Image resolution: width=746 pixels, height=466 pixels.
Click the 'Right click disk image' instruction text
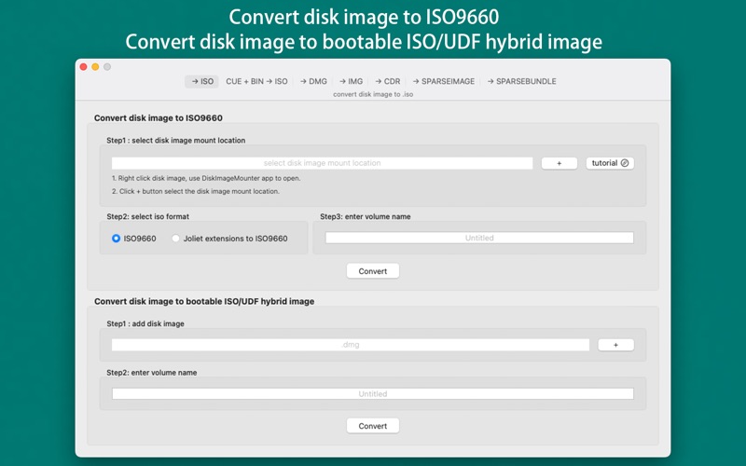pyautogui.click(x=206, y=178)
